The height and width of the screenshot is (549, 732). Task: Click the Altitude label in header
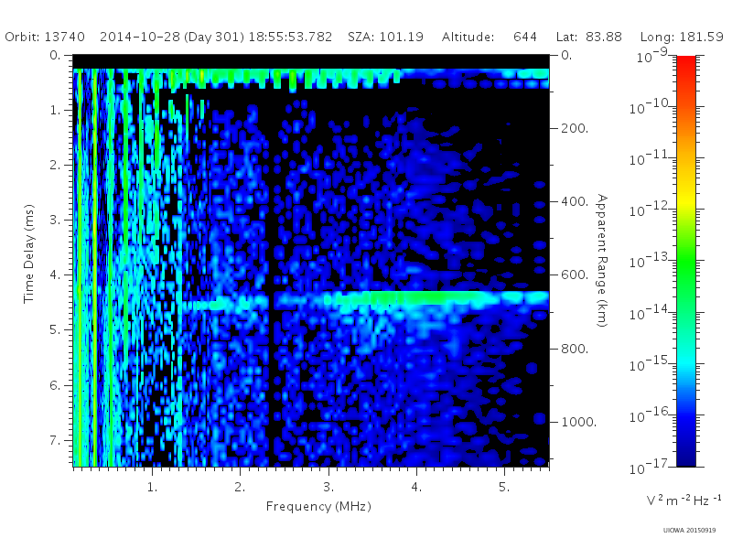pyautogui.click(x=468, y=37)
